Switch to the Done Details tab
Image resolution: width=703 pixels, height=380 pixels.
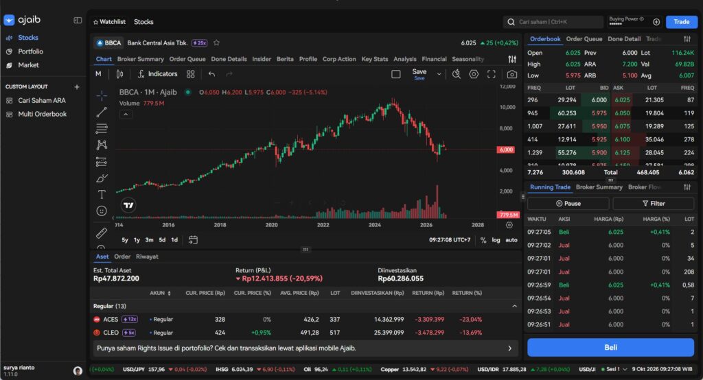[x=229, y=59]
